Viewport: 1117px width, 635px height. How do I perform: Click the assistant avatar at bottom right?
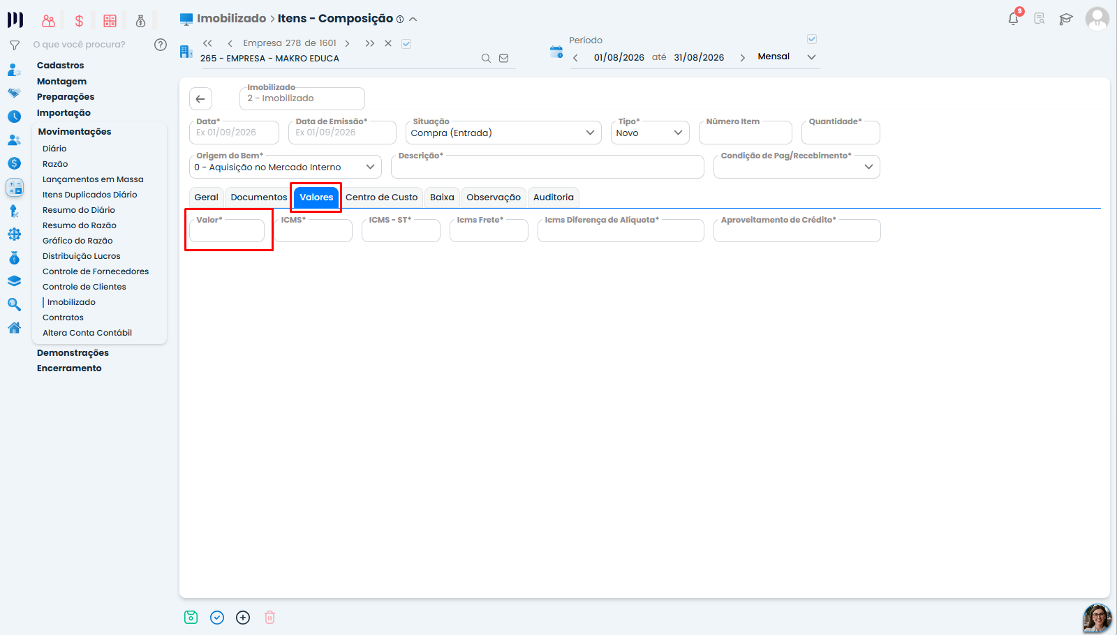1097,618
